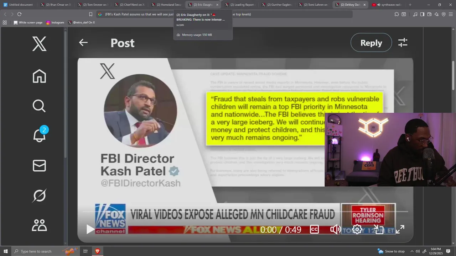Play the Fox News video
Screen dimensions: 456x256
[x=90, y=229]
